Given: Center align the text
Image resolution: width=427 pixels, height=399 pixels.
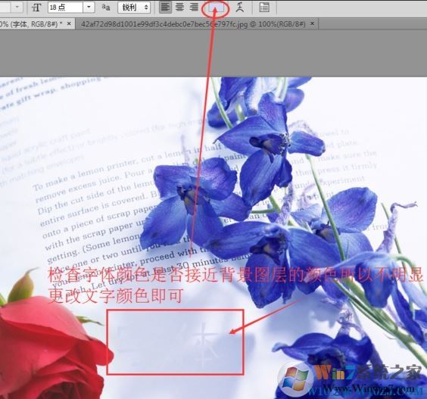Looking at the screenshot, I should (x=179, y=8).
